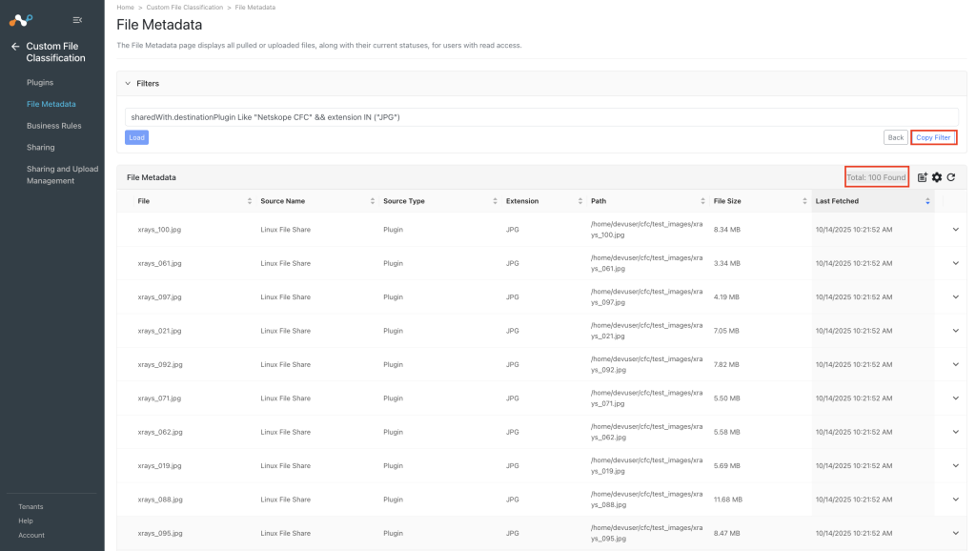Click path of xrays_071.jpg

point(647,398)
